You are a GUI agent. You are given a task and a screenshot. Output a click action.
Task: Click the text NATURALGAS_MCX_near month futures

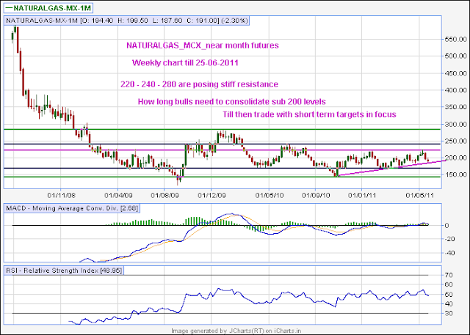tap(203, 45)
